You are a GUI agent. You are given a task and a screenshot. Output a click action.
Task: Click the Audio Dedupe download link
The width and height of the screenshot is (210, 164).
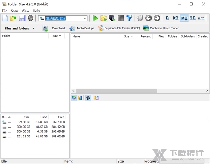pyautogui.click(x=82, y=28)
